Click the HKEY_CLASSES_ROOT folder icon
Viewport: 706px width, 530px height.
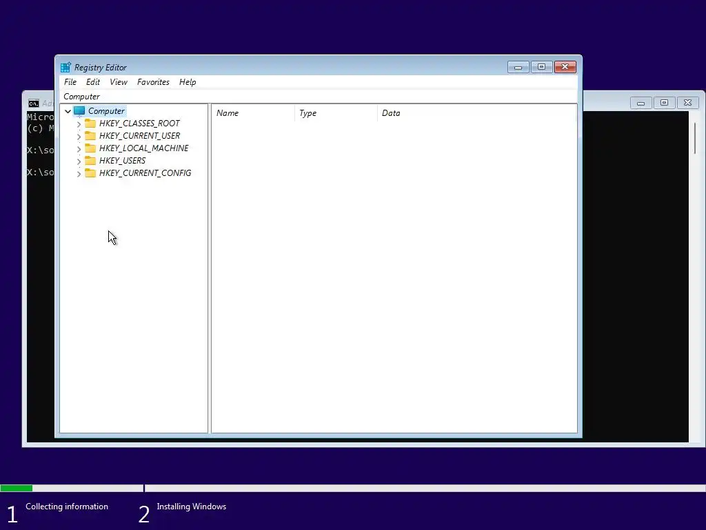90,123
